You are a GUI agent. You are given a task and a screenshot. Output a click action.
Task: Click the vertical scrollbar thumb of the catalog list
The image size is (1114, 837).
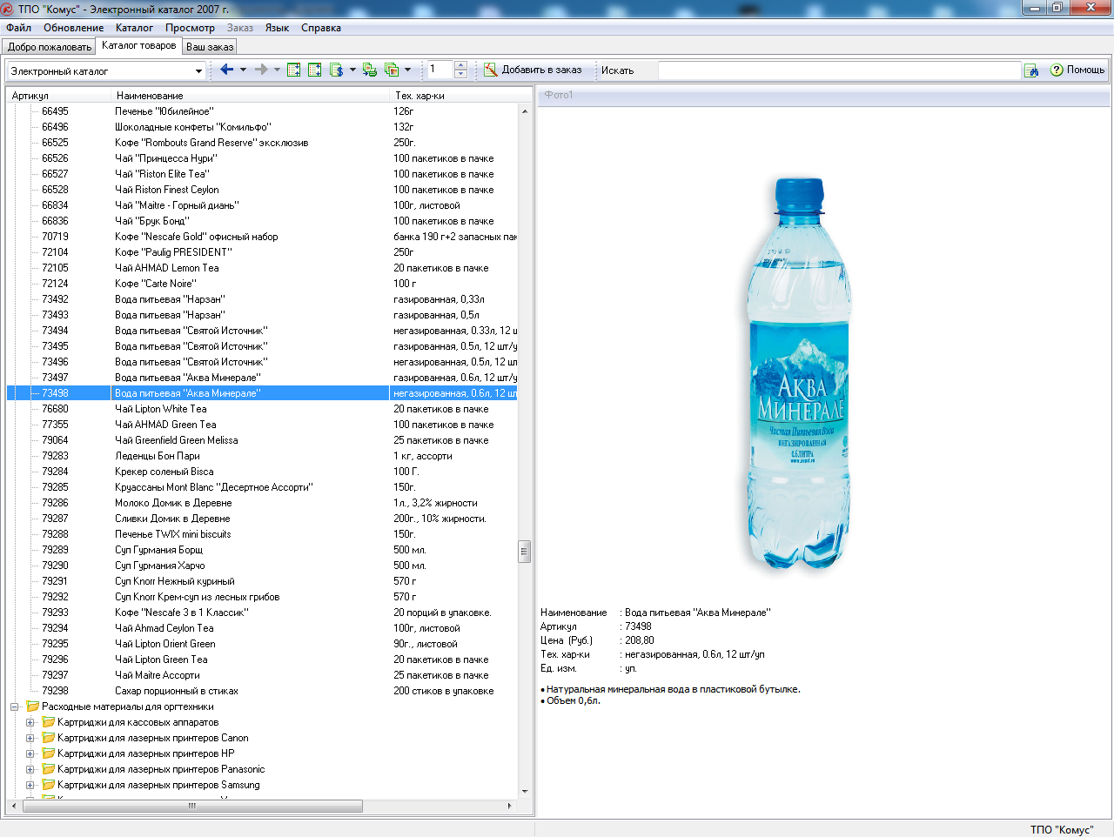coord(525,551)
